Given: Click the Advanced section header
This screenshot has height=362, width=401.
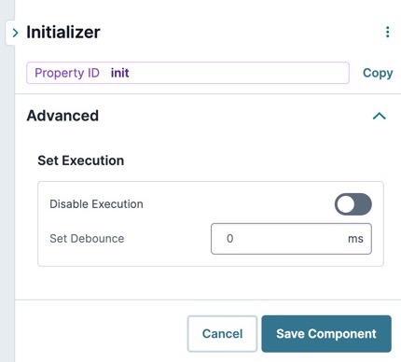Looking at the screenshot, I should pos(62,116).
